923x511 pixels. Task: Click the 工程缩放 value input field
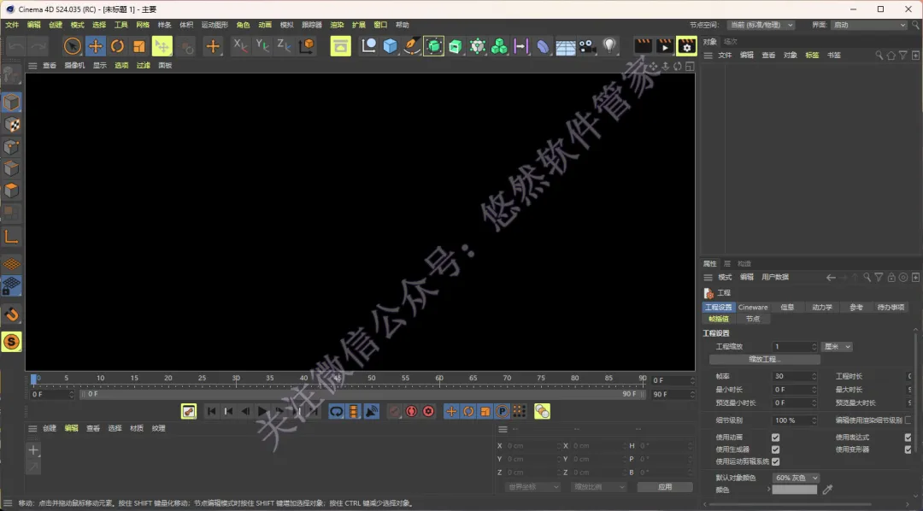pyautogui.click(x=791, y=347)
